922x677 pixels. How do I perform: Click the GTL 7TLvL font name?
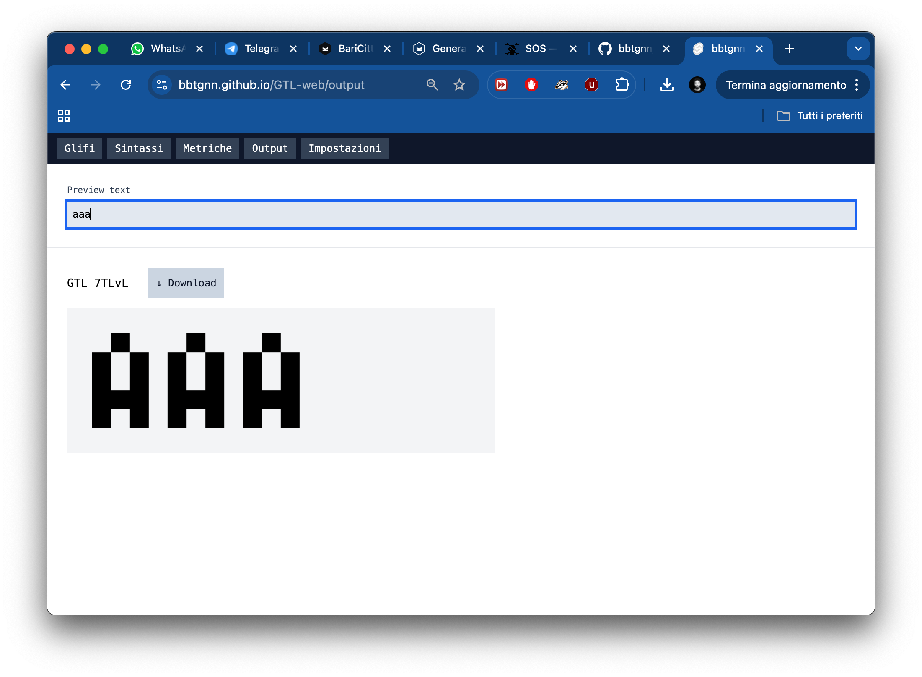(x=98, y=283)
